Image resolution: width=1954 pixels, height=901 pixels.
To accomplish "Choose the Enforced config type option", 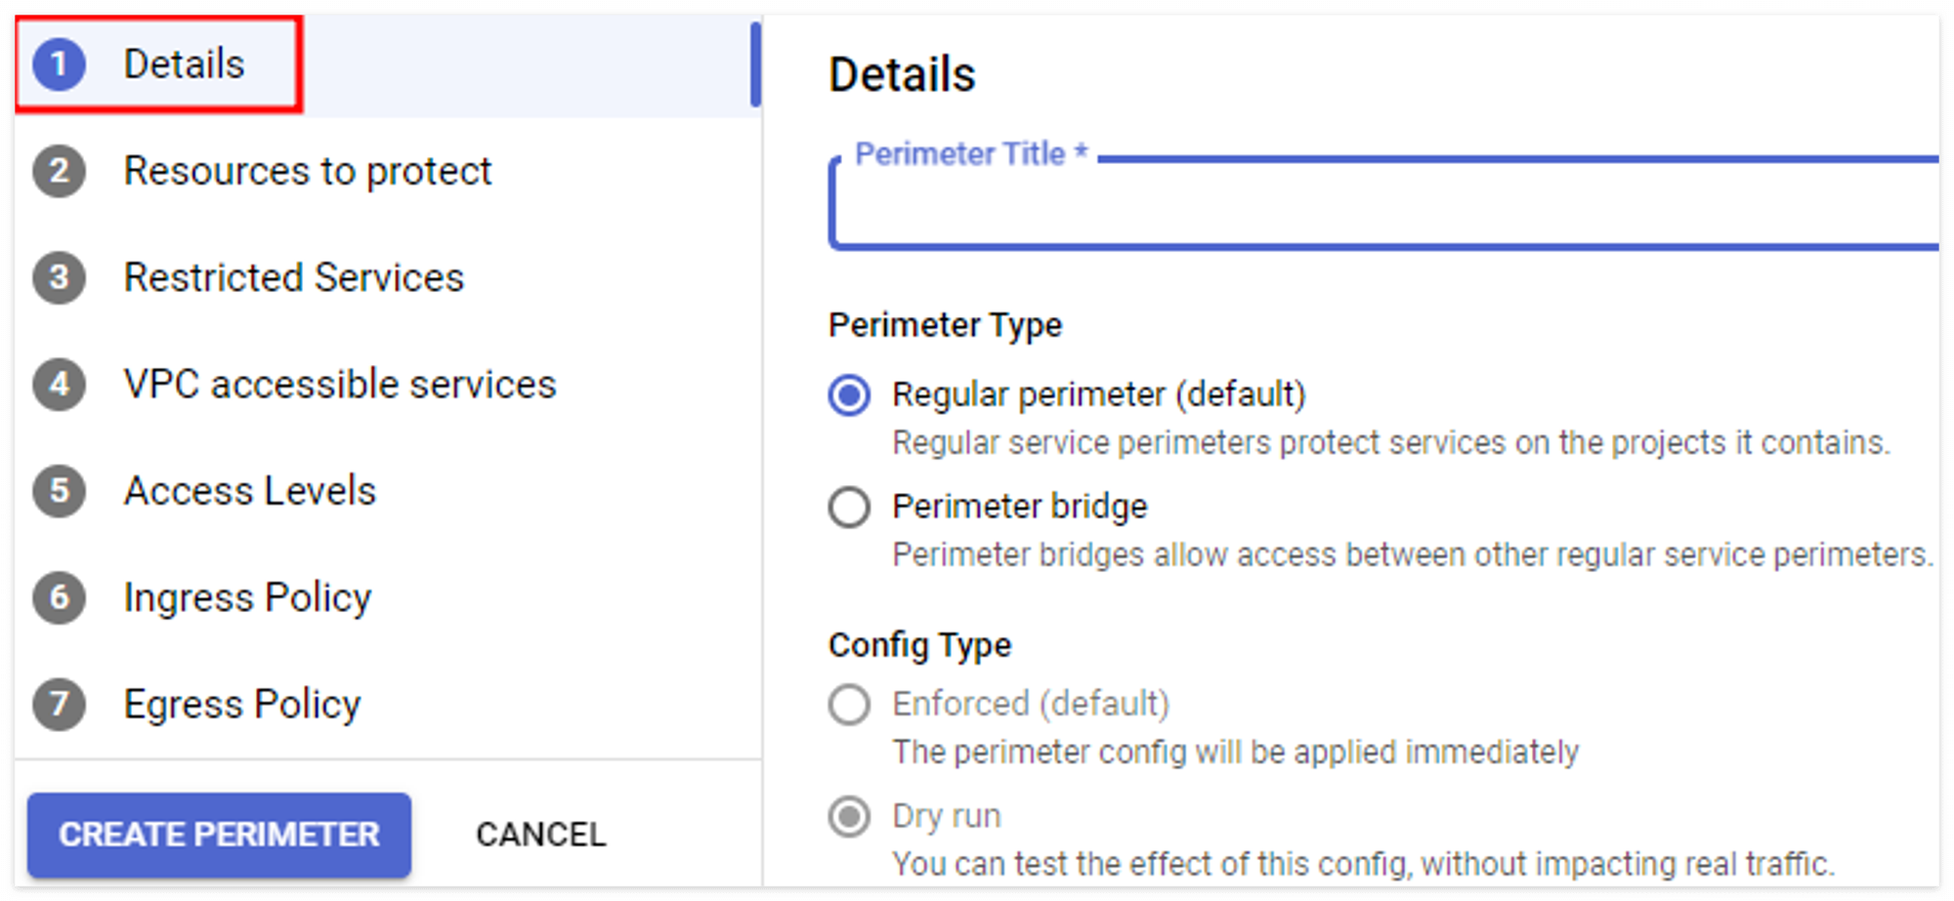I will click(849, 704).
